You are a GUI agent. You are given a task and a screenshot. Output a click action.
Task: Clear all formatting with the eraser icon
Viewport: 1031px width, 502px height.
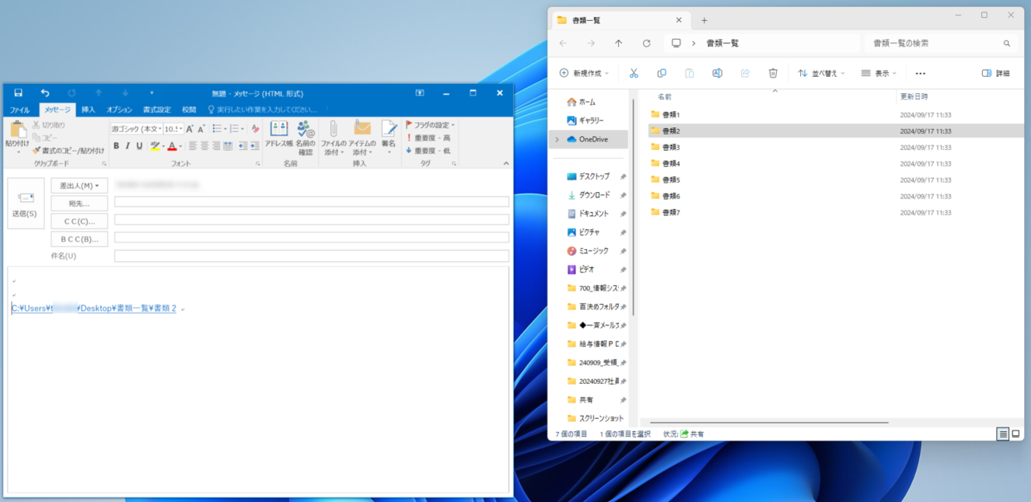tap(255, 129)
